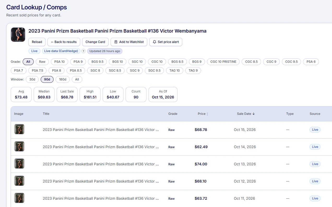332x207 pixels.
Task: Select the All grade filter
Action: (28, 62)
